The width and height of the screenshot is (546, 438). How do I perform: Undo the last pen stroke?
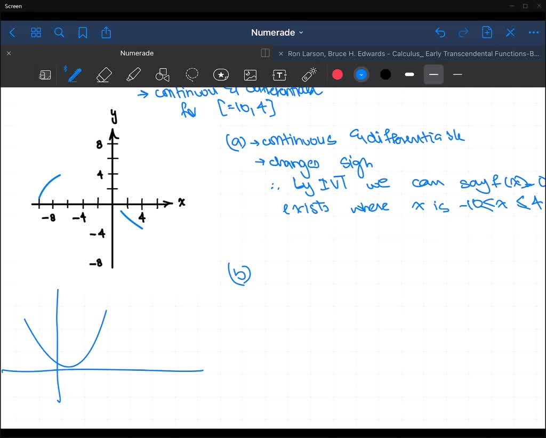pyautogui.click(x=440, y=33)
